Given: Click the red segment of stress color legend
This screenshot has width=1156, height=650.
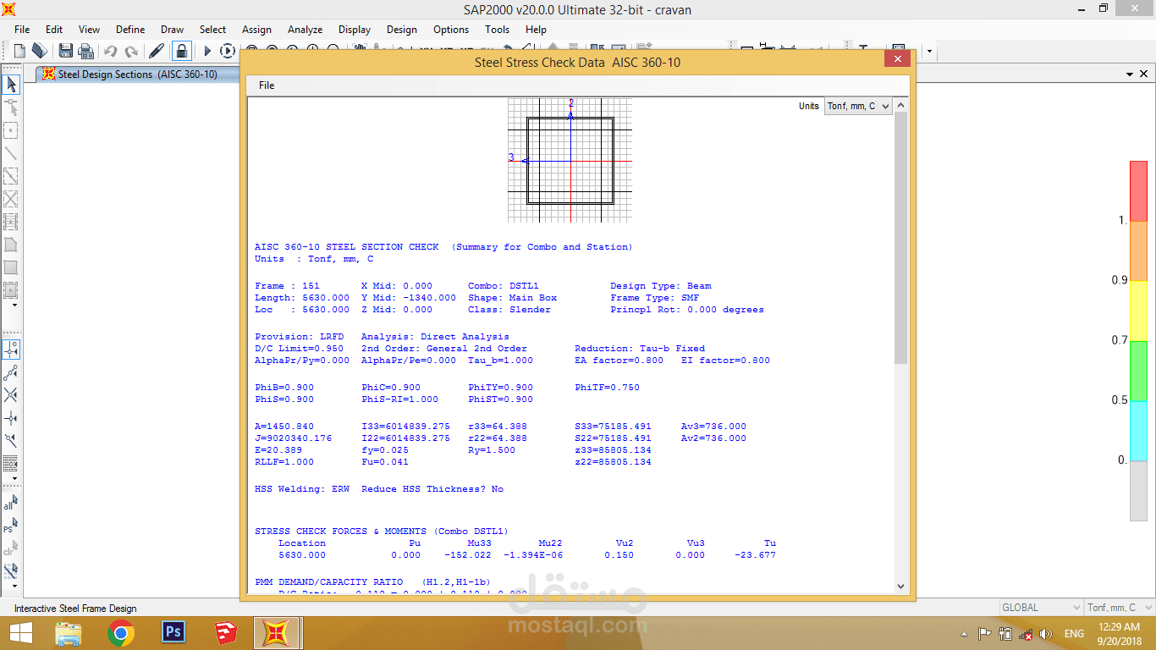Looking at the screenshot, I should pos(1138,190).
